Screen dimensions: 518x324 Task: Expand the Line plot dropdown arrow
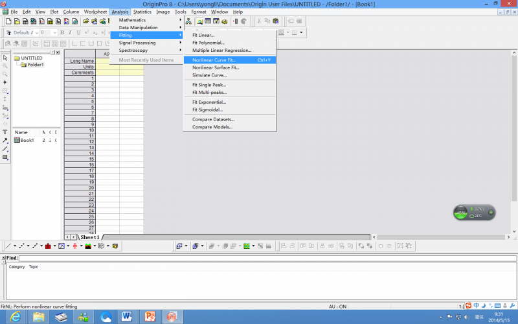tap(15, 246)
